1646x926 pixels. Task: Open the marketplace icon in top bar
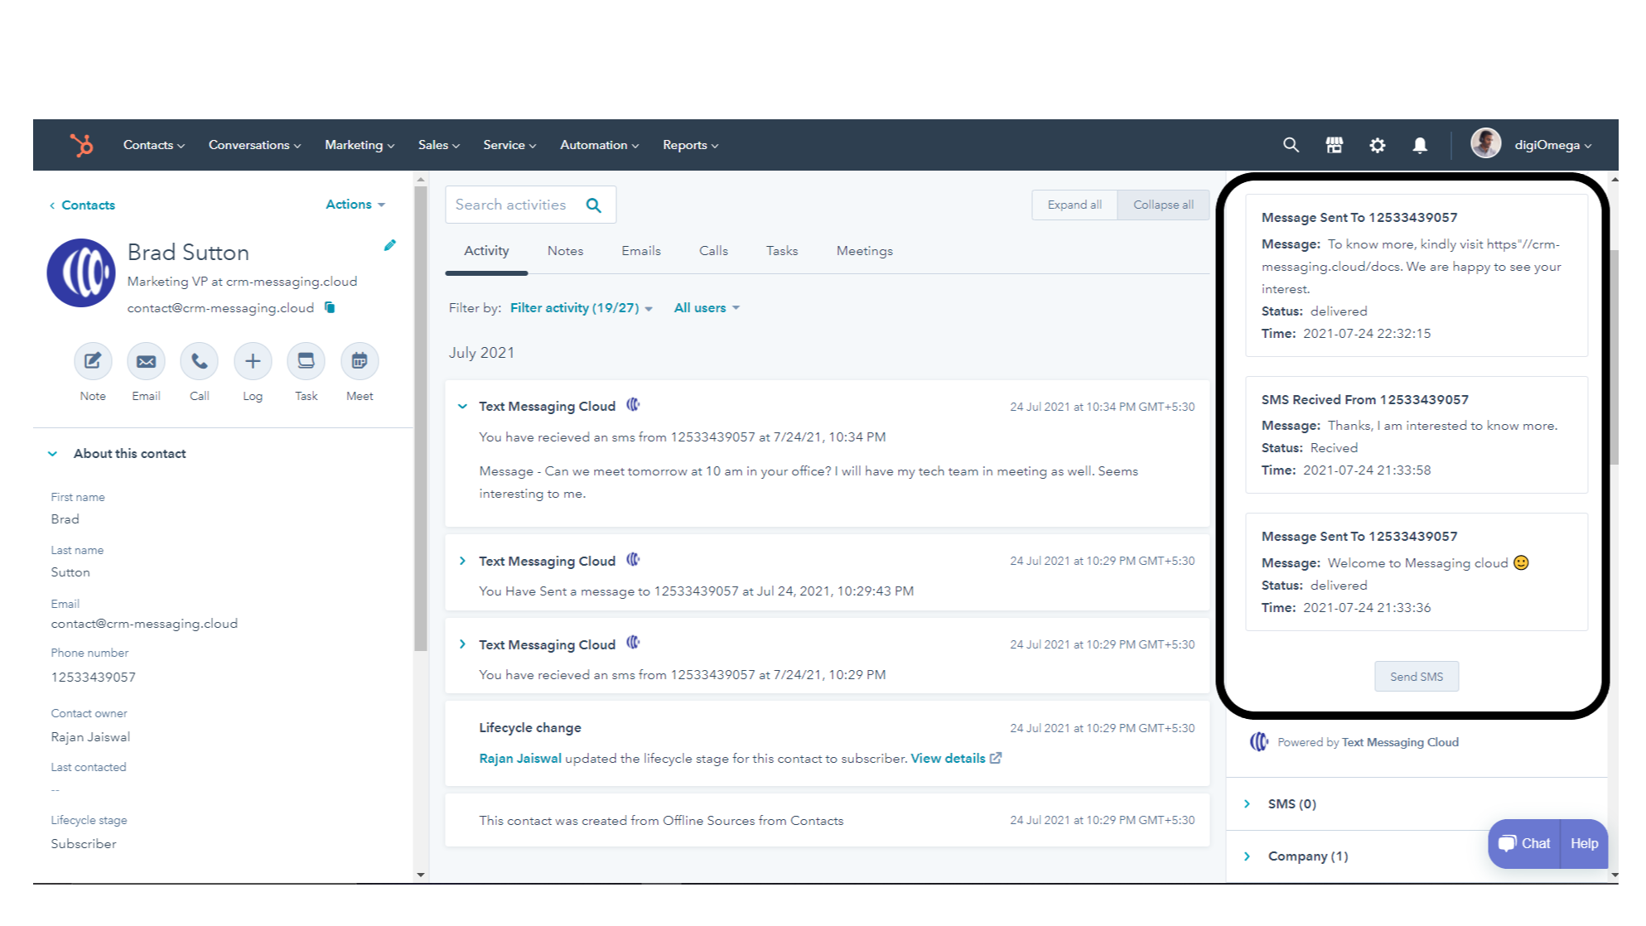[1334, 145]
